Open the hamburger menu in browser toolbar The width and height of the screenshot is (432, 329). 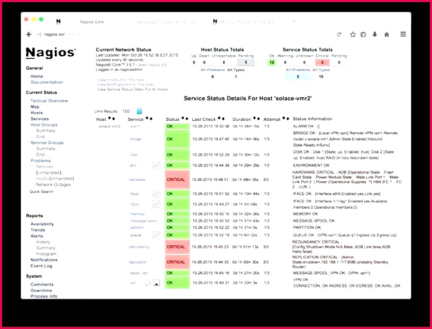coord(403,35)
